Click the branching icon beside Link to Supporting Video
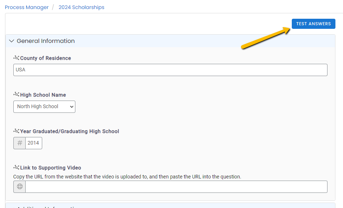This screenshot has width=343, height=208. click(x=16, y=167)
